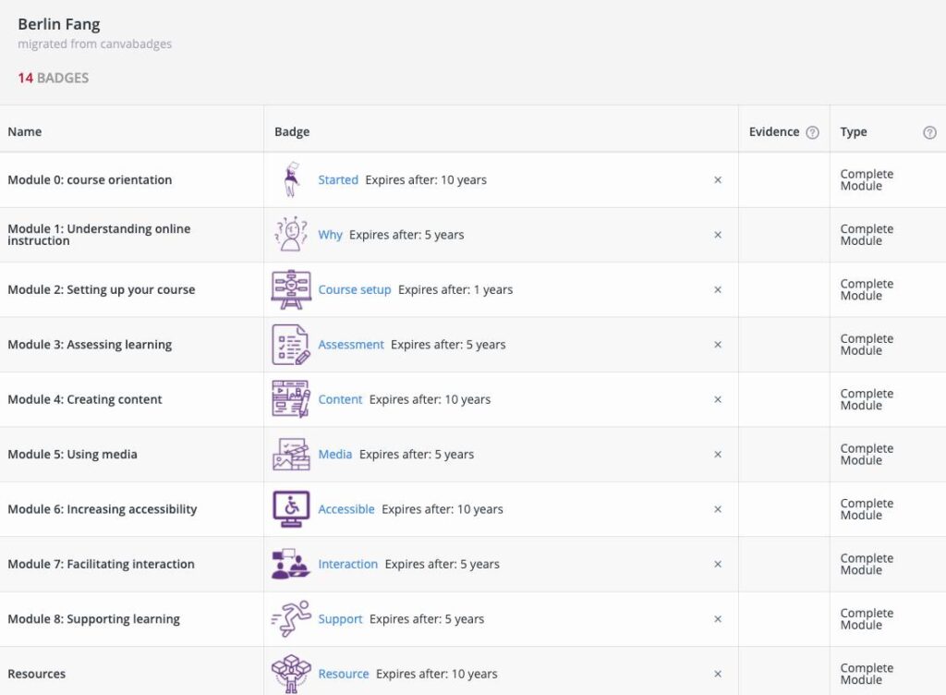The image size is (946, 695).
Task: Open the Assessment badge link
Action: [x=351, y=345]
